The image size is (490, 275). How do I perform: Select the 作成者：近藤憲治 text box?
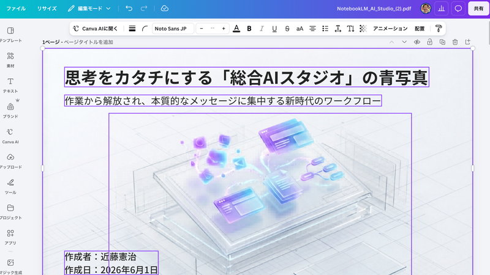(x=111, y=263)
